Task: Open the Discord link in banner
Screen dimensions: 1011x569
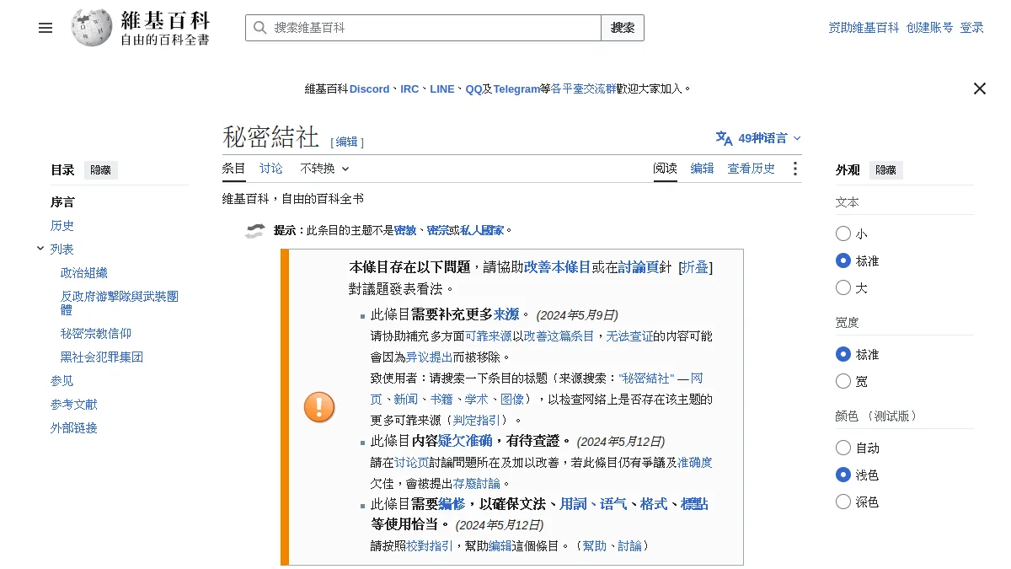Action: coord(370,89)
